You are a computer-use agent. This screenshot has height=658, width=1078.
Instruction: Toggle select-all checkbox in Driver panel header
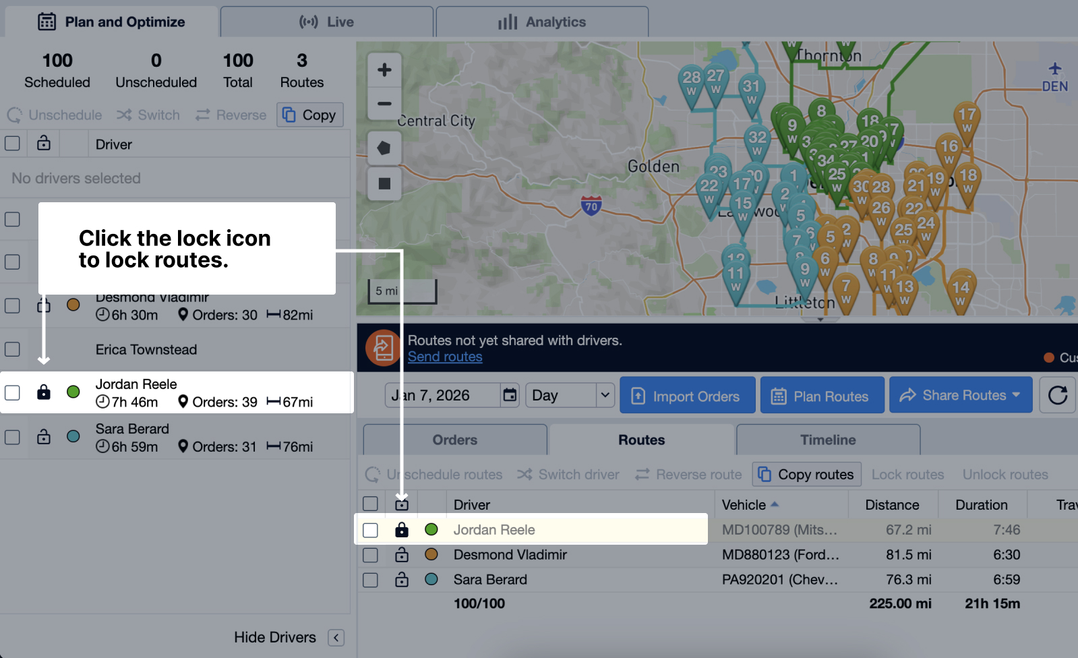point(12,144)
